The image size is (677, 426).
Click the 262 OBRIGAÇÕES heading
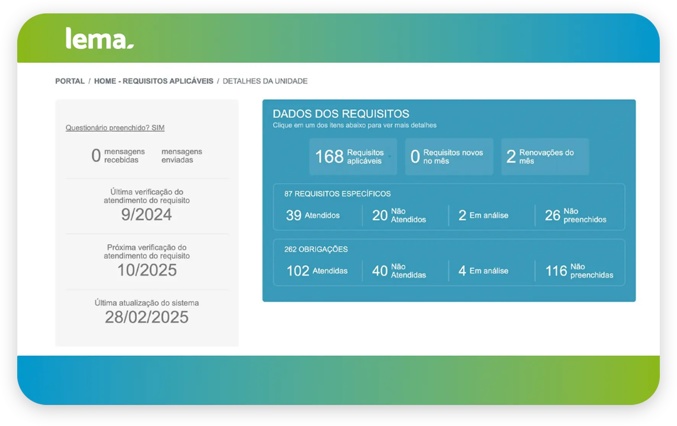[316, 249]
